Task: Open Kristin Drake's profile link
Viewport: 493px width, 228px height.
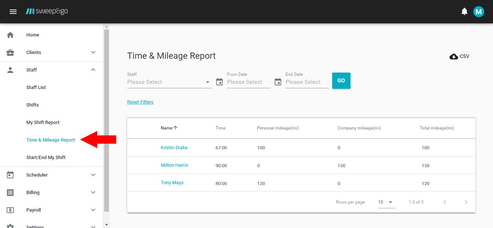Action: point(174,147)
